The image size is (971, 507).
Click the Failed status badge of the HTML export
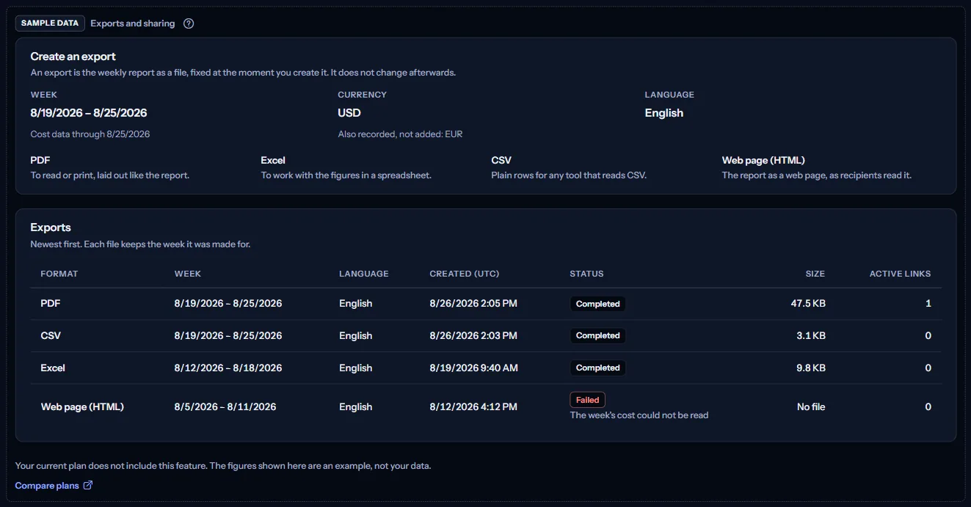point(587,400)
